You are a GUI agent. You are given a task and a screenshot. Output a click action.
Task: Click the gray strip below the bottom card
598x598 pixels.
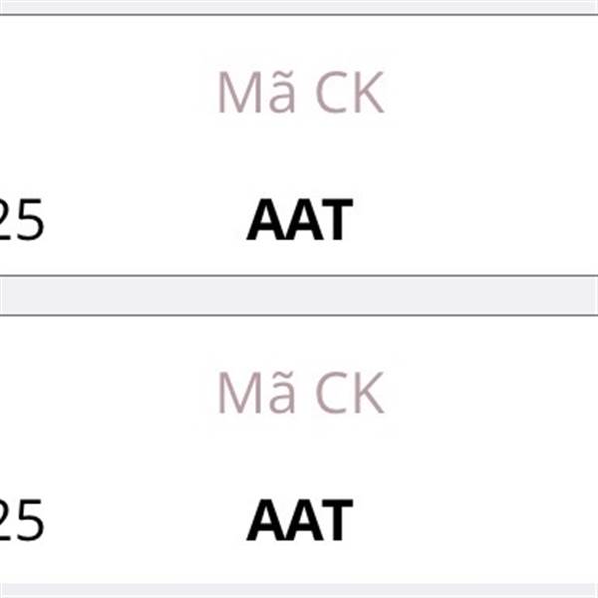pos(299,590)
